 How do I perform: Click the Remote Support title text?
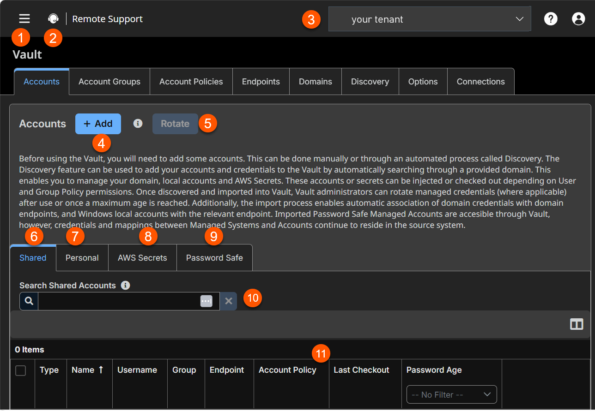108,19
